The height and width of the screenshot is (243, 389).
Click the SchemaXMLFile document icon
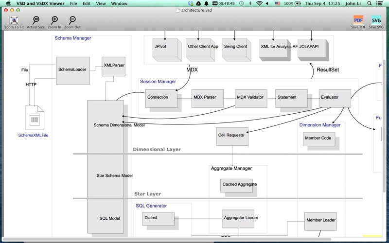point(34,118)
